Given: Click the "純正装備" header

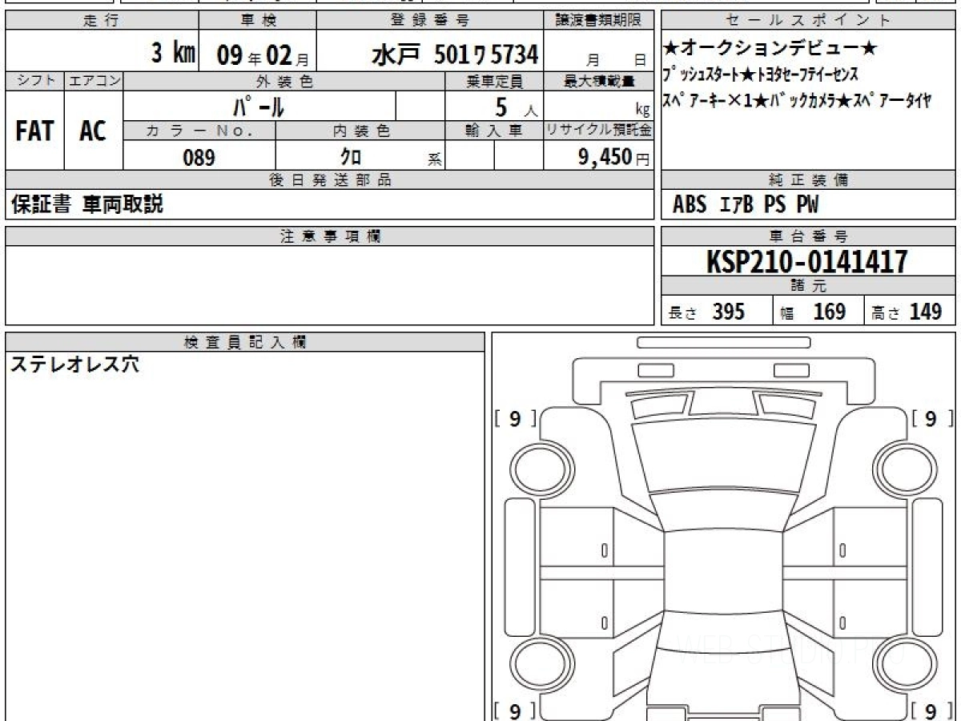Looking at the screenshot, I should pos(809,180).
